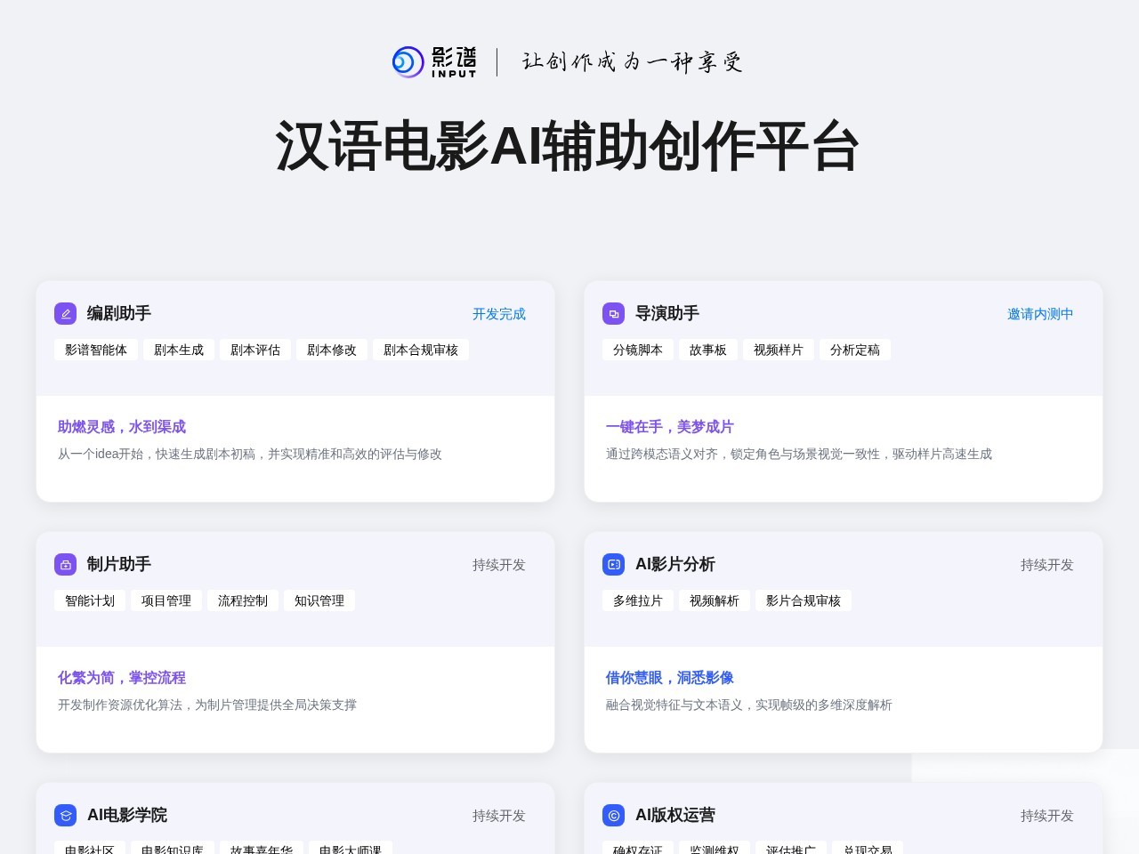The image size is (1139, 854).
Task: Open the 制片助手 card title
Action: [x=119, y=565]
